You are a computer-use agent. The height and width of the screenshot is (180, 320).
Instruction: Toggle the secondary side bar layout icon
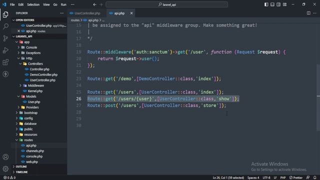(x=278, y=4)
